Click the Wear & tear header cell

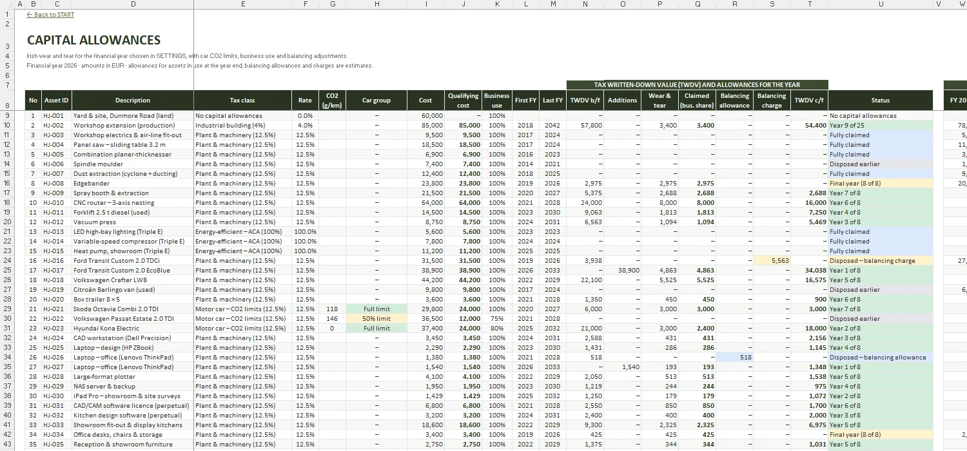(659, 100)
